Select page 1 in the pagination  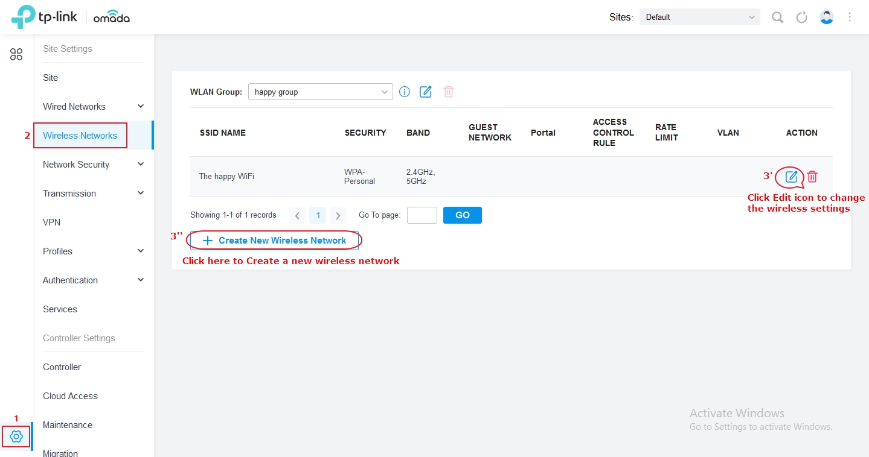(318, 215)
